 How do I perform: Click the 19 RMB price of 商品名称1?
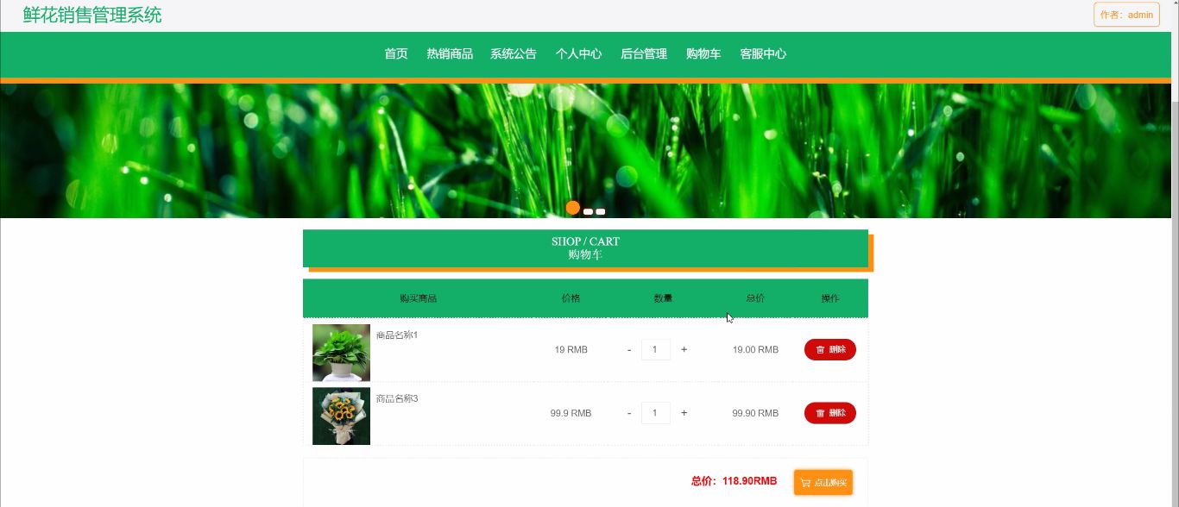pyautogui.click(x=571, y=350)
